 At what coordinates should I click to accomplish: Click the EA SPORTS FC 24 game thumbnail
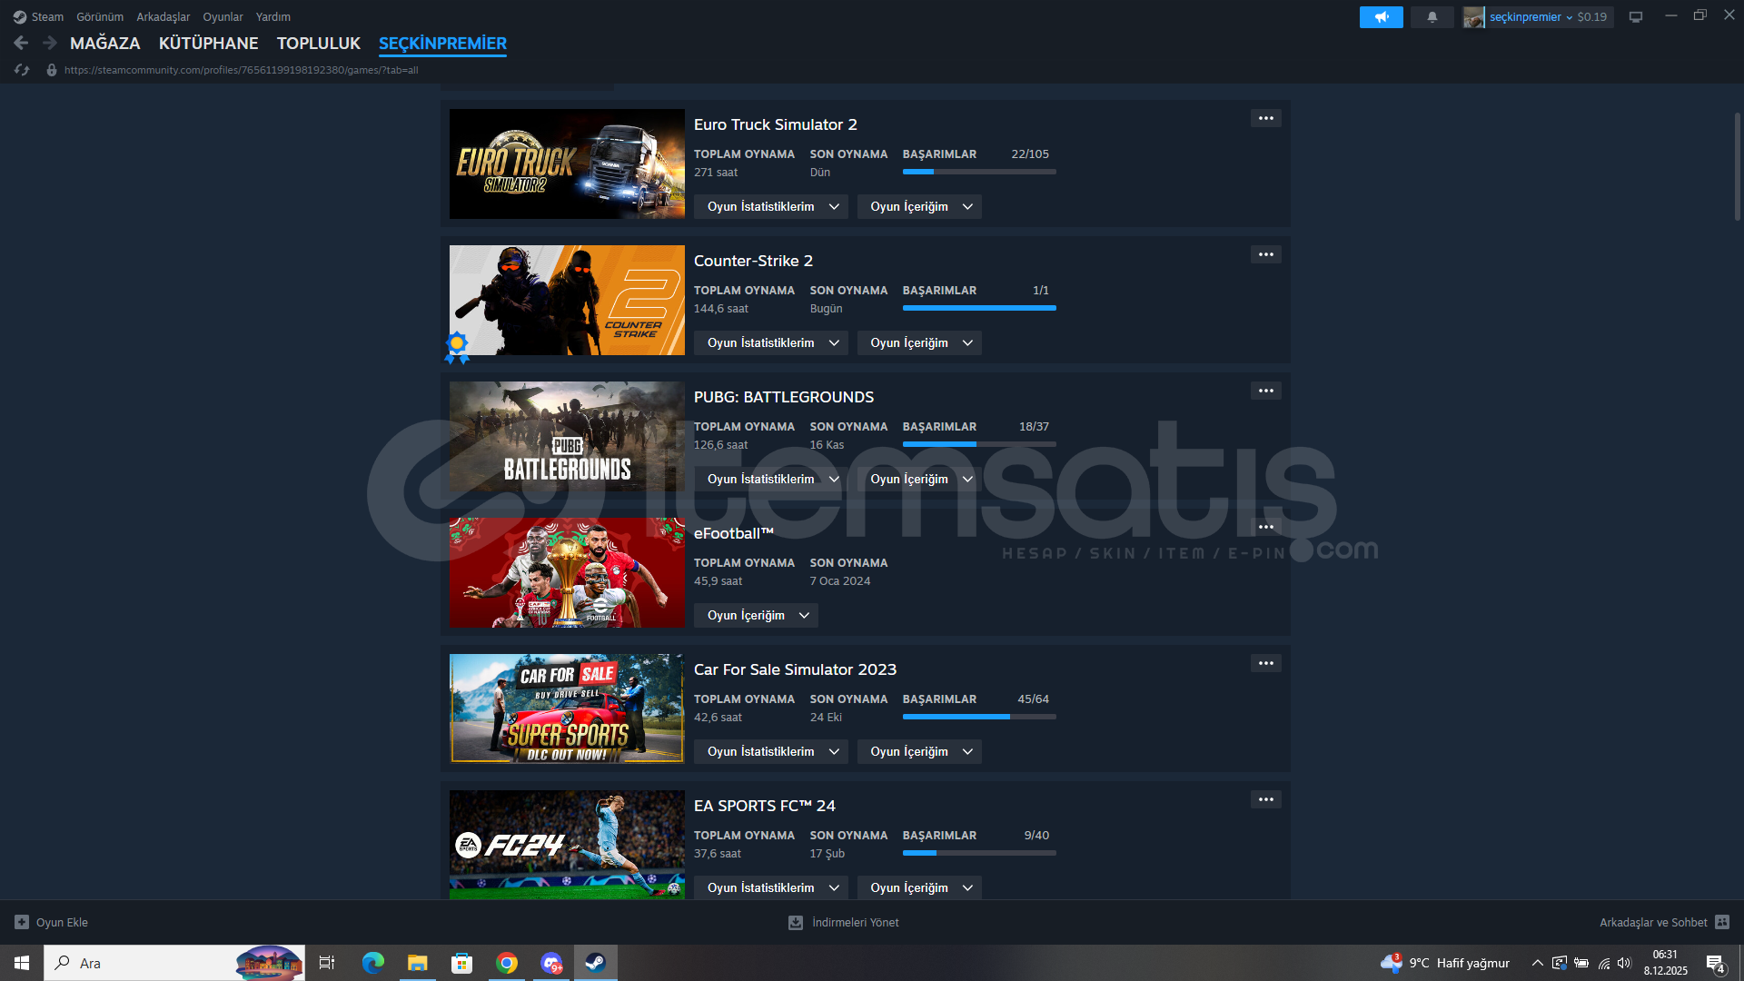point(567,845)
